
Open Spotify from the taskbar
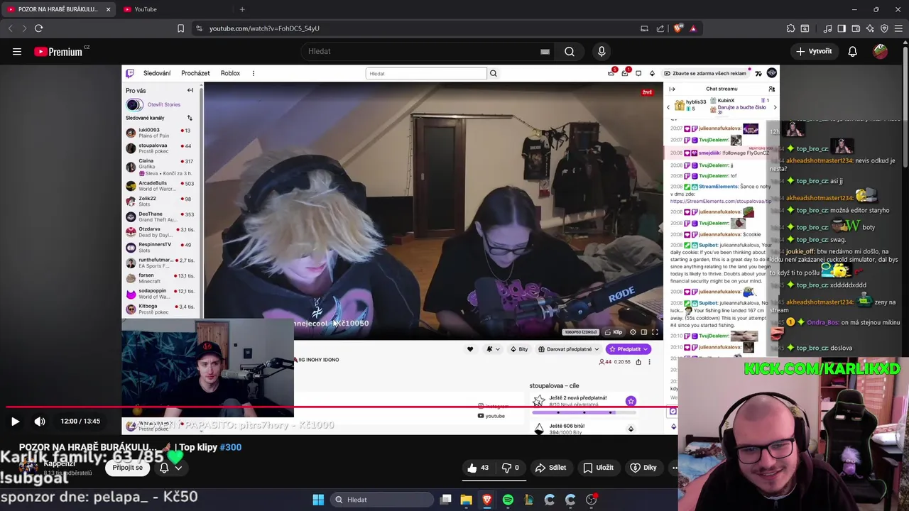pyautogui.click(x=508, y=500)
